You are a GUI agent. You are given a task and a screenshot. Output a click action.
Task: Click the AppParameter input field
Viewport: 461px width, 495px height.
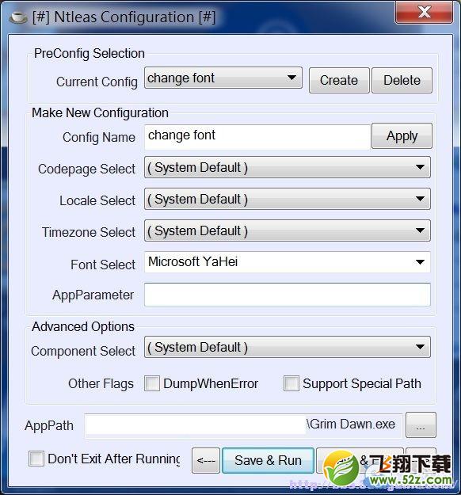tap(288, 295)
